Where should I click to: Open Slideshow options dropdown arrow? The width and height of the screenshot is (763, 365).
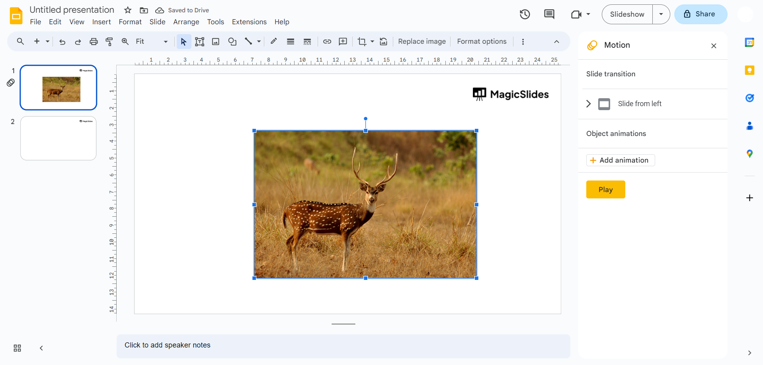tap(661, 14)
